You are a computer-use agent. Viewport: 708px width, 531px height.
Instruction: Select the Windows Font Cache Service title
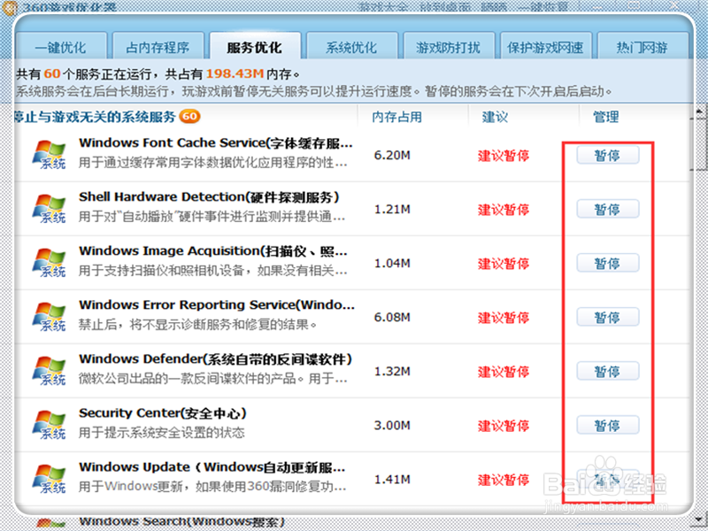[x=215, y=143]
